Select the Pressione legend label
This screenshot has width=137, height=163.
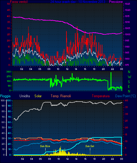pos(116,2)
